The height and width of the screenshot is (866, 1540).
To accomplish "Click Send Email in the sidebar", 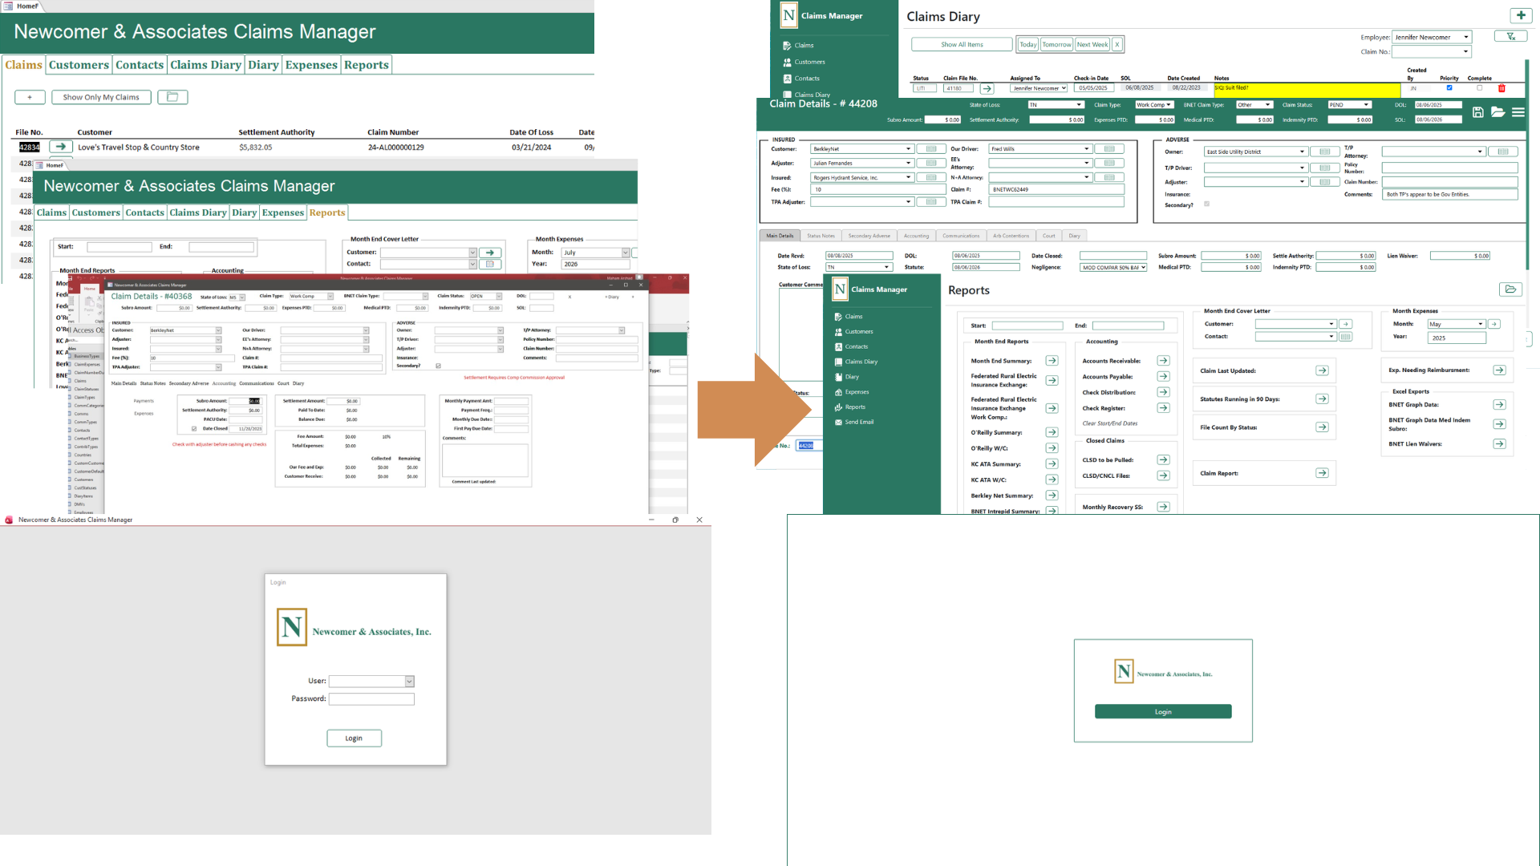I will click(x=859, y=423).
